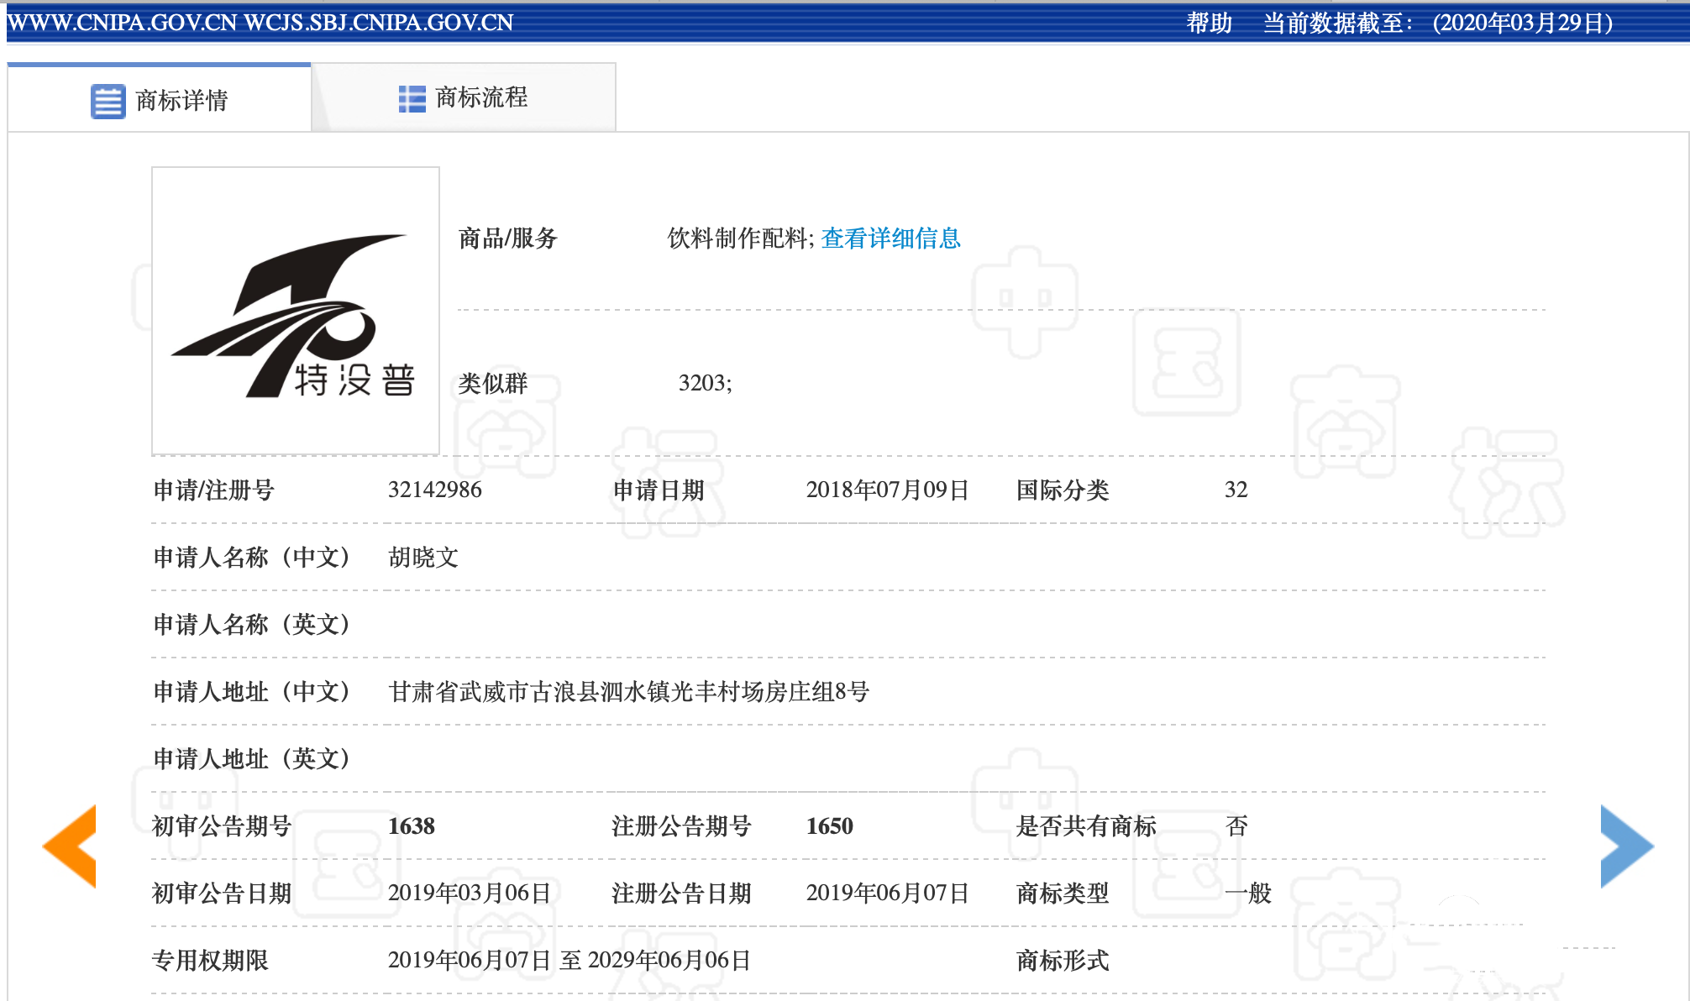Click the registration announcement date 2019年06月07日

coord(888,893)
